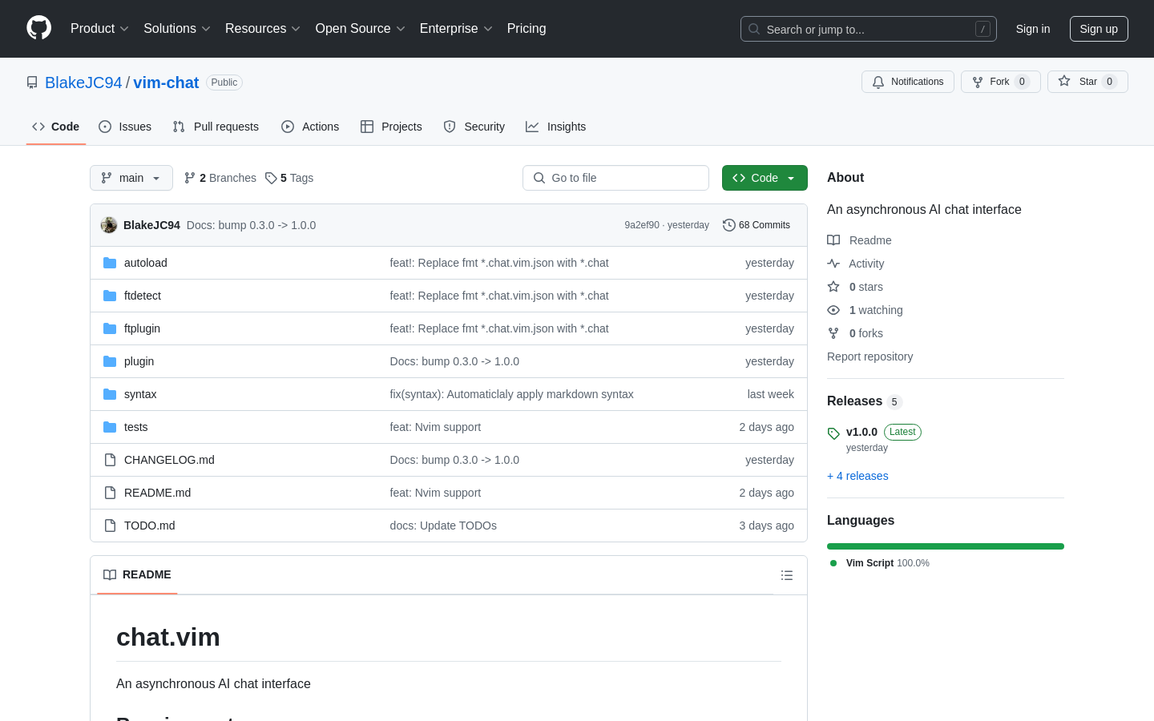Switch to the Actions tab

pyautogui.click(x=310, y=127)
